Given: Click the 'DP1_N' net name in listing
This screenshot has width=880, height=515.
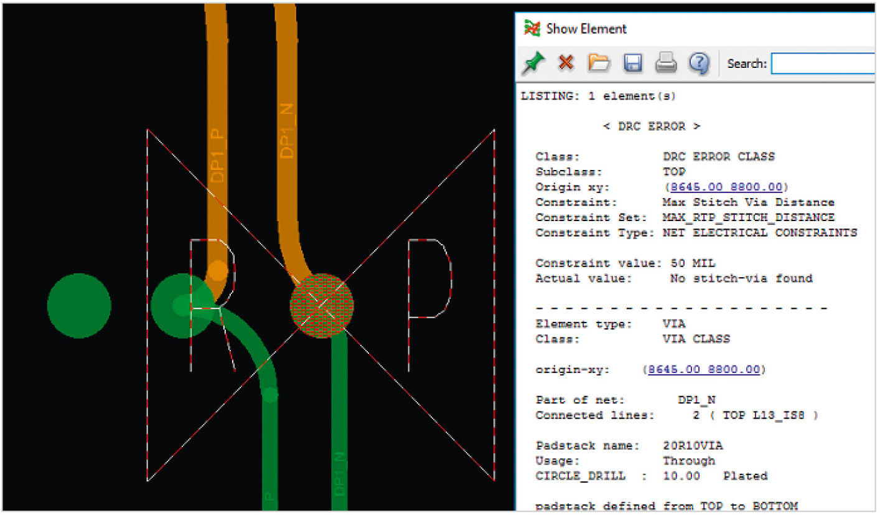Looking at the screenshot, I should coord(697,400).
